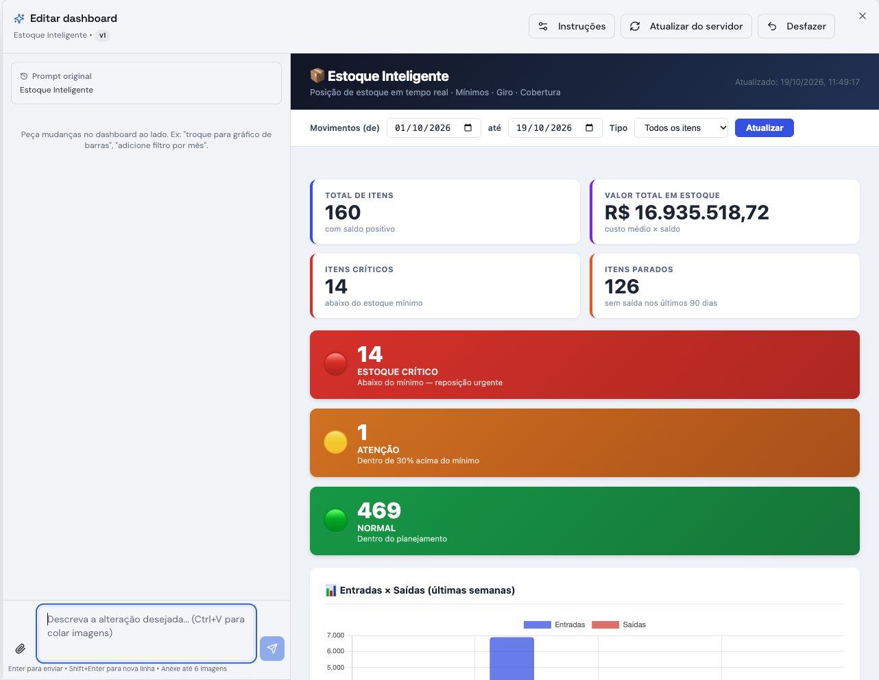Image resolution: width=879 pixels, height=680 pixels.
Task: Open the Prompt original card
Action: 146,83
